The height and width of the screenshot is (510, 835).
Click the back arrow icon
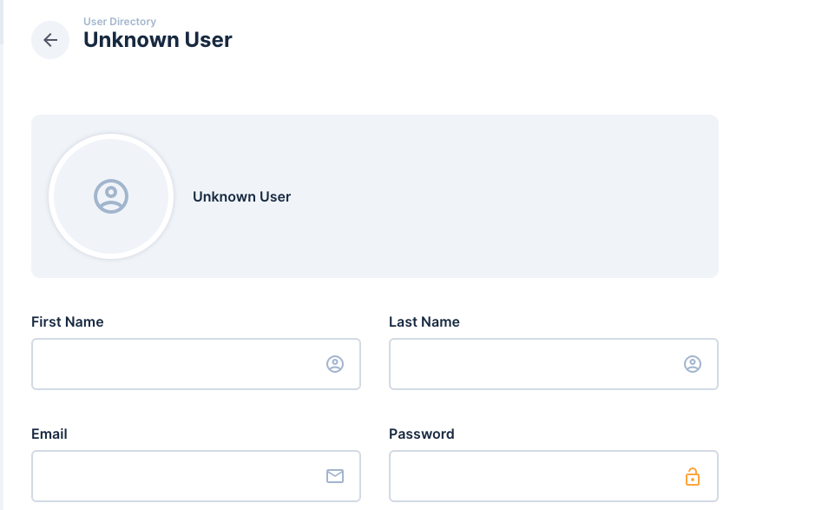[50, 40]
